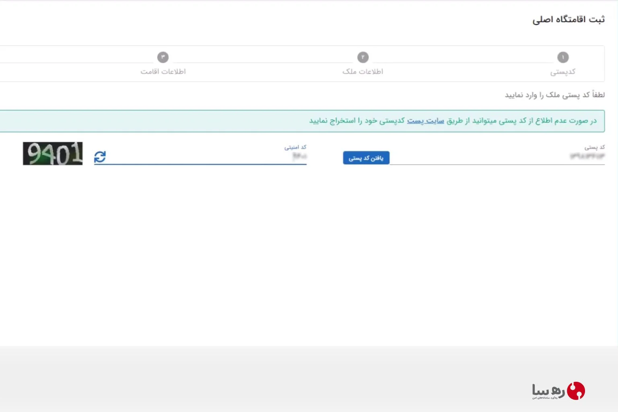The image size is (618, 412).
Task: Click text لطفاً کد پستی ملک را وارد نمایید
Action: pyautogui.click(x=555, y=95)
